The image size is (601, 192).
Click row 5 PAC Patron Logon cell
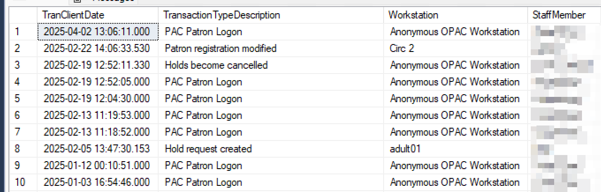(271, 99)
